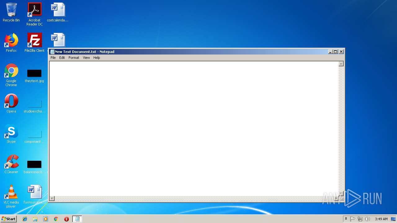The width and height of the screenshot is (397, 223).
Task: Open the File menu in Notepad
Action: click(53, 58)
